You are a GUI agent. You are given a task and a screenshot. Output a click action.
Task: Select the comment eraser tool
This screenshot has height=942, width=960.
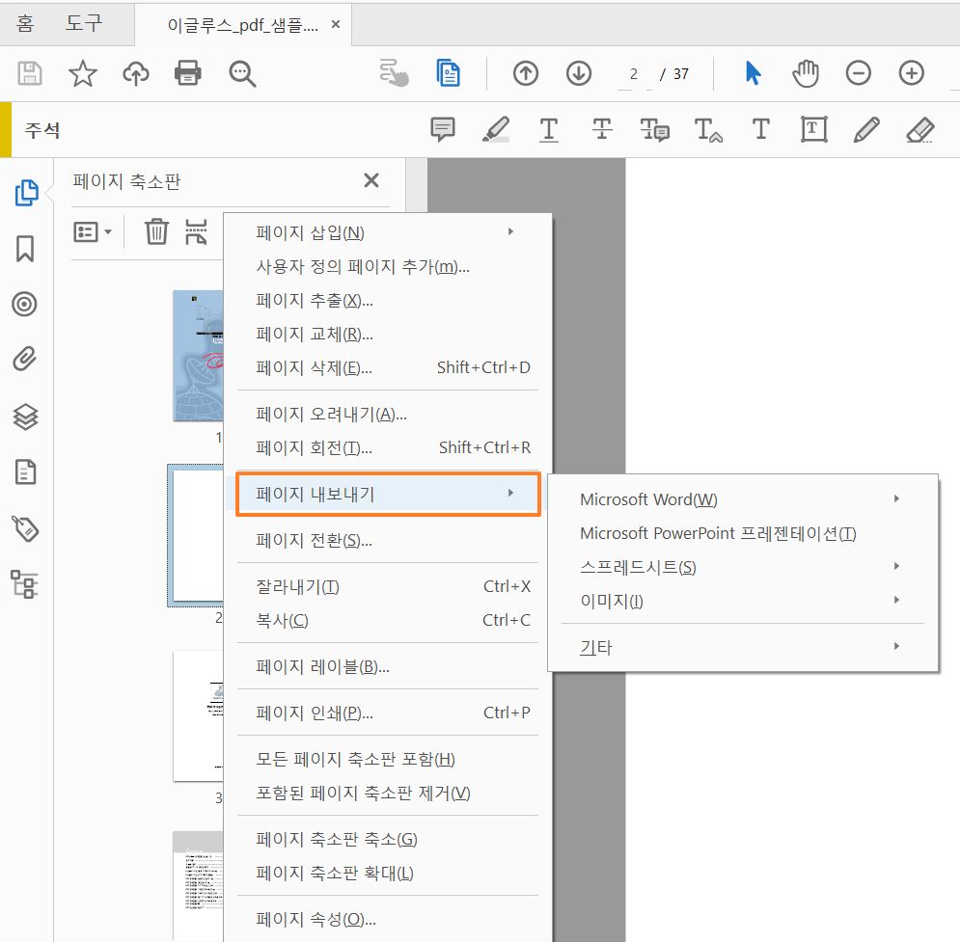coord(919,127)
